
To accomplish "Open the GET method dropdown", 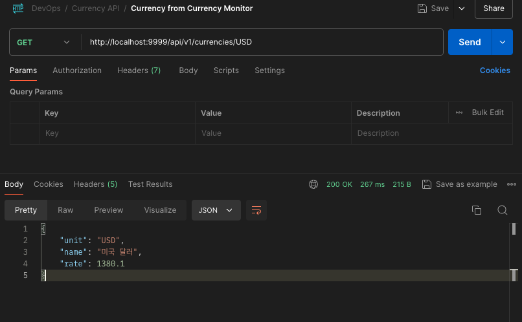I will pos(43,42).
